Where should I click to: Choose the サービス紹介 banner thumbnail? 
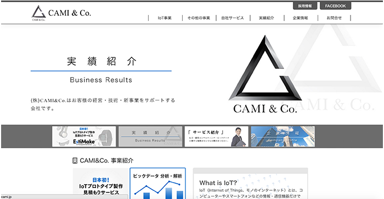point(217,137)
